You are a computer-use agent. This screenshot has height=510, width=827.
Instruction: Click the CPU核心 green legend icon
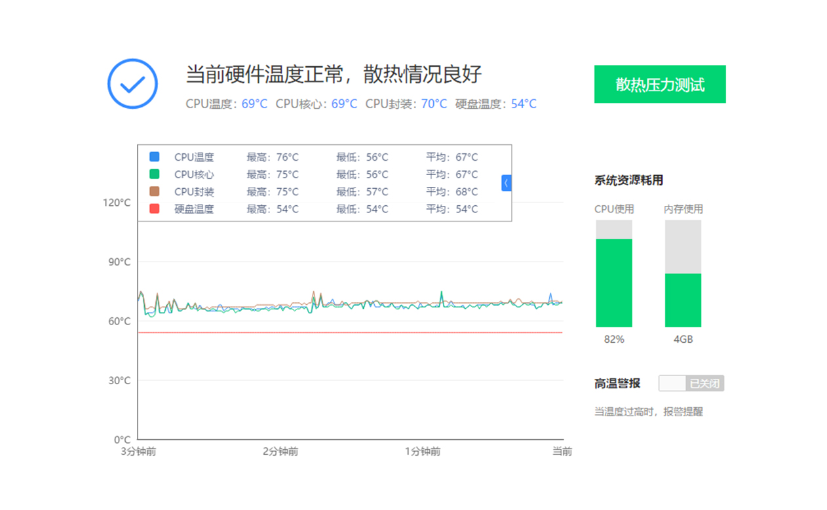(153, 174)
